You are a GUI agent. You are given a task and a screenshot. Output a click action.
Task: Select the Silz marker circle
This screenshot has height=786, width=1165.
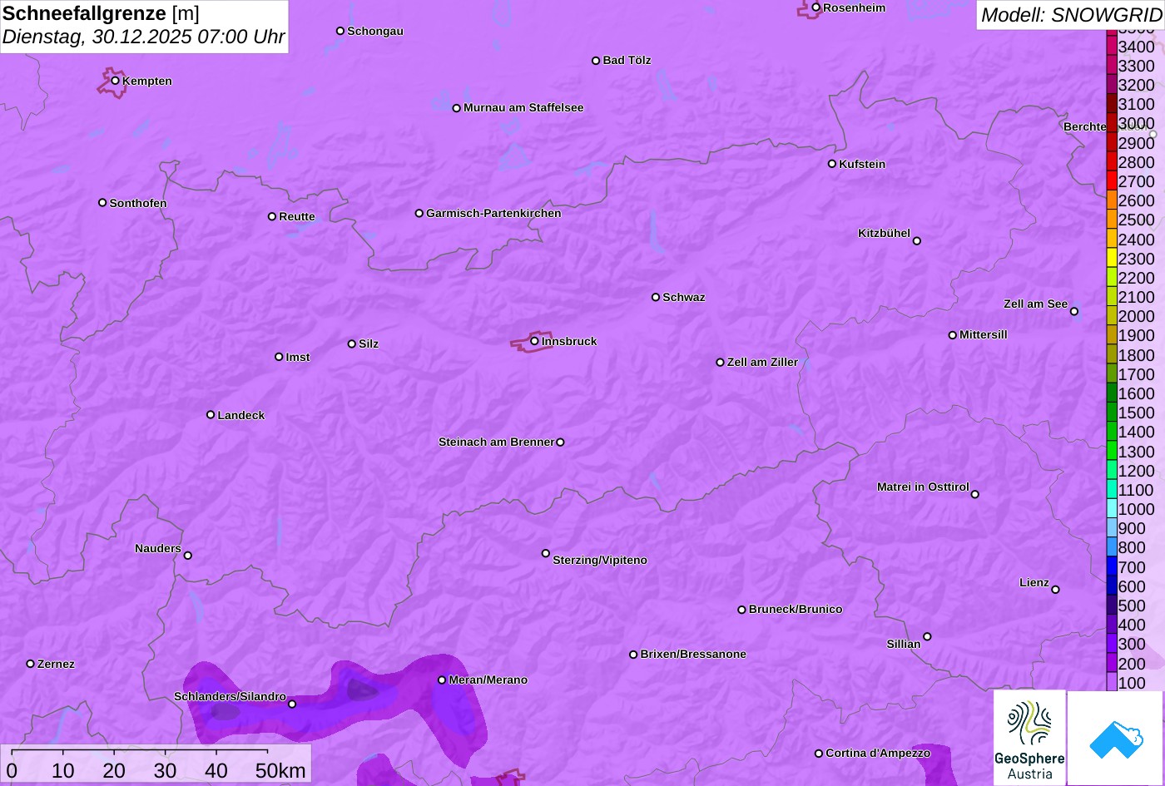point(352,344)
